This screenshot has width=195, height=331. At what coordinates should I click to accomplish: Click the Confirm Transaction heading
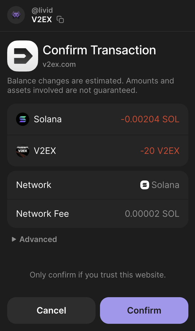[99, 50]
